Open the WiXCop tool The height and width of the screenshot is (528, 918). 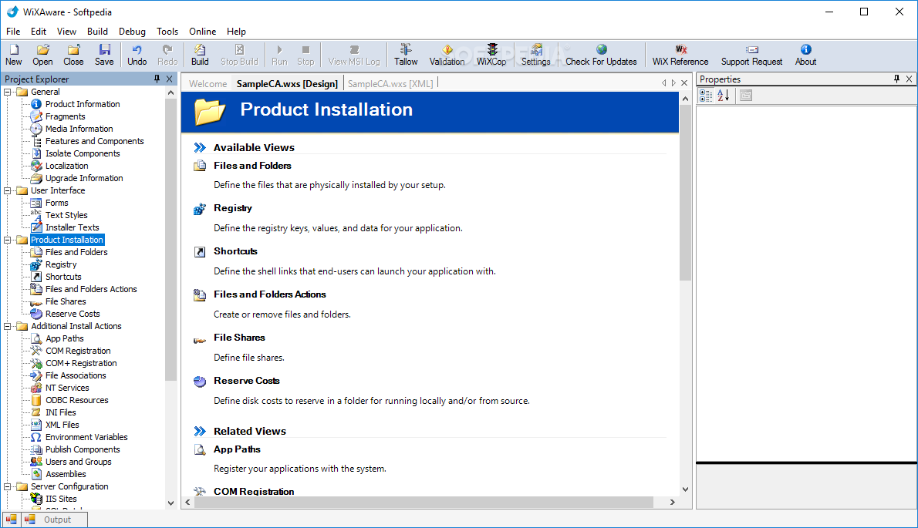[491, 55]
